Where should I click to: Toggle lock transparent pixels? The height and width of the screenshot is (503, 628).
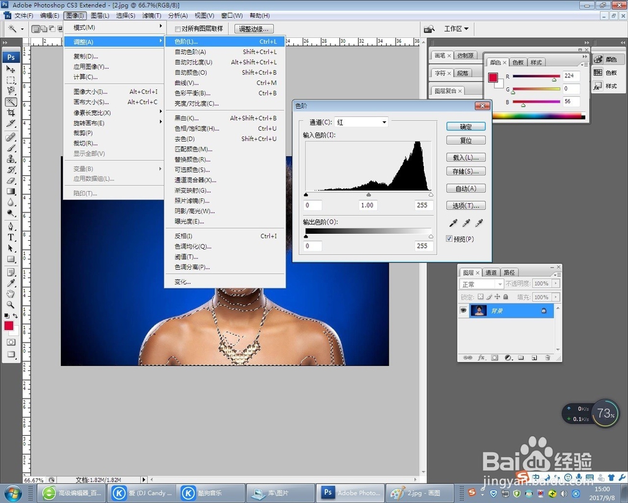pos(480,297)
